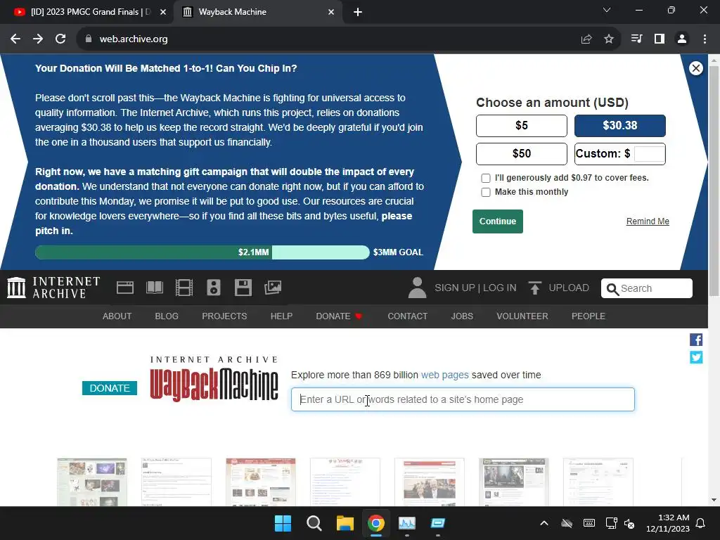This screenshot has width=720, height=540.
Task: Share on Facebook icon
Action: 696,340
